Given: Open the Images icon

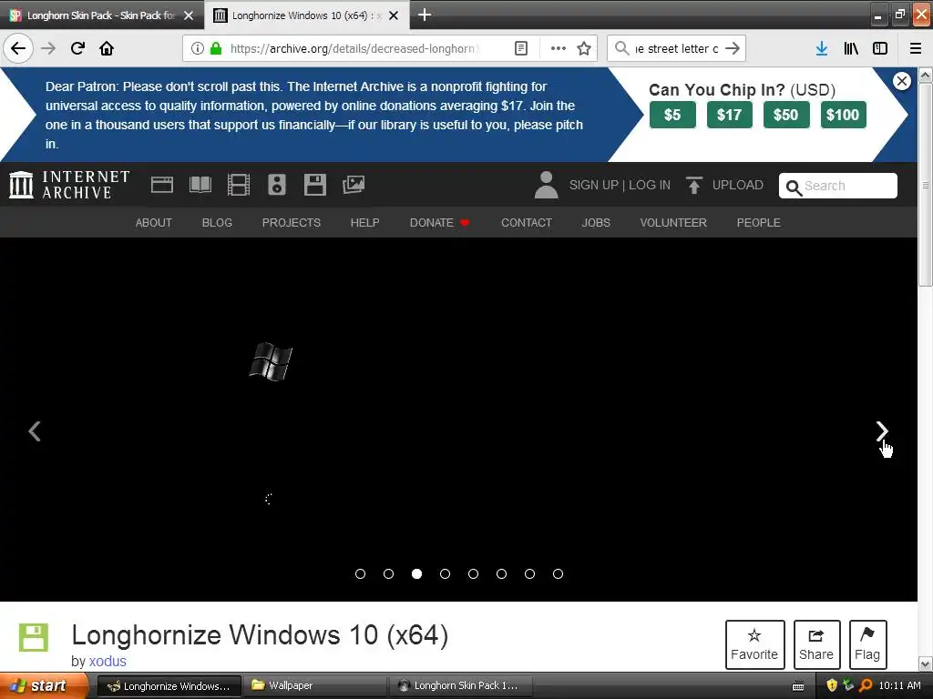Looking at the screenshot, I should point(354,185).
